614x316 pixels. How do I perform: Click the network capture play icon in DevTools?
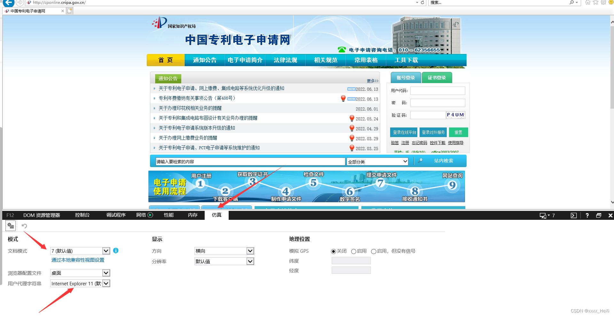[150, 215]
